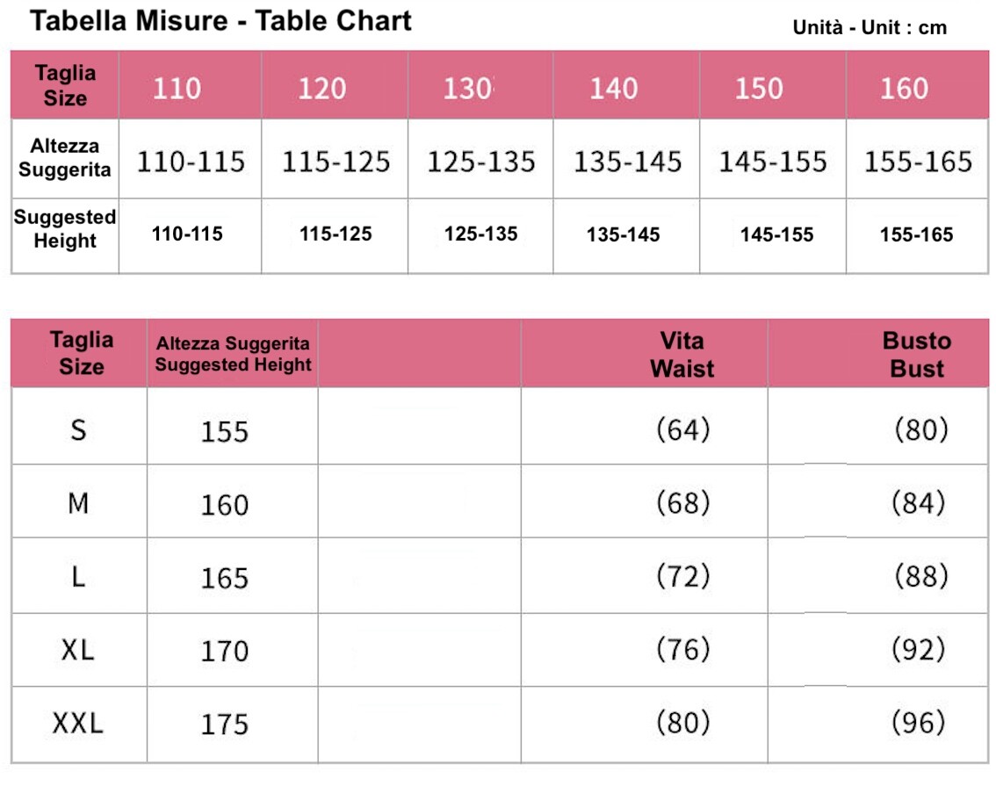Select the waist value (76)
The image size is (996, 786).
(x=682, y=650)
